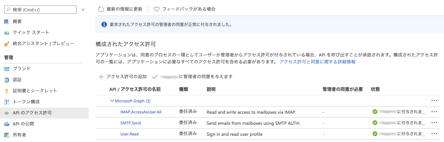Click the refresh circular arrow icon
The height and width of the screenshot is (142, 444).
click(x=101, y=9)
